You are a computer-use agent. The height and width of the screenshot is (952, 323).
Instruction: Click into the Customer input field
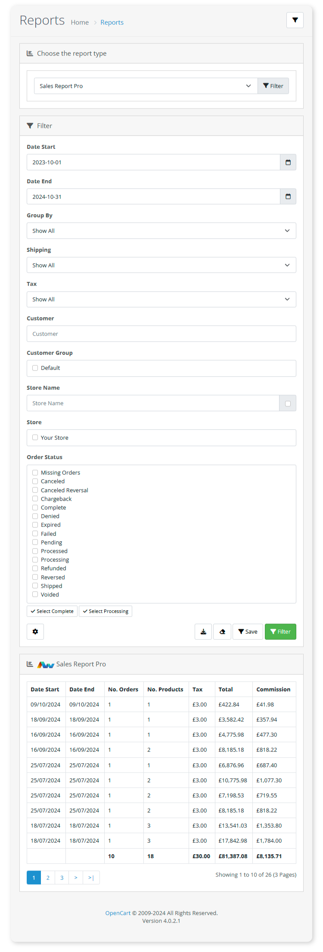click(161, 334)
